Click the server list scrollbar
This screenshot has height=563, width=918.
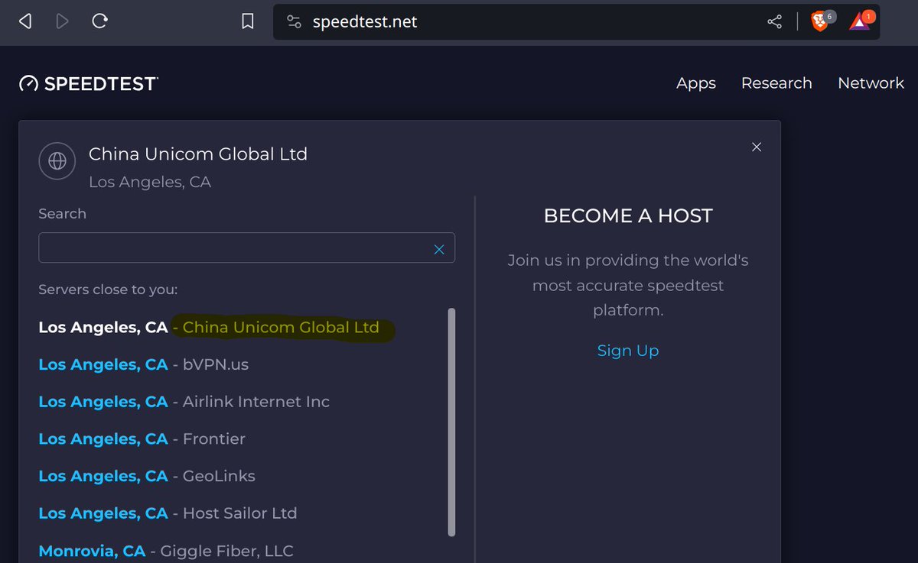click(451, 422)
